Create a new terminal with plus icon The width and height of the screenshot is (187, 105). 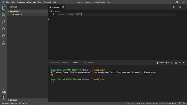click(166, 63)
